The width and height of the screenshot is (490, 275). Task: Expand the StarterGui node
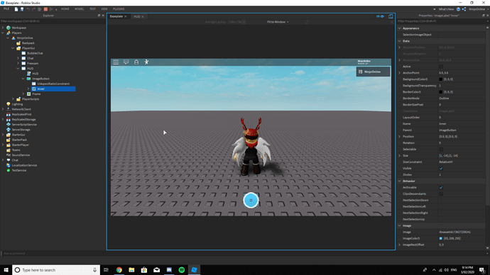coord(3,135)
